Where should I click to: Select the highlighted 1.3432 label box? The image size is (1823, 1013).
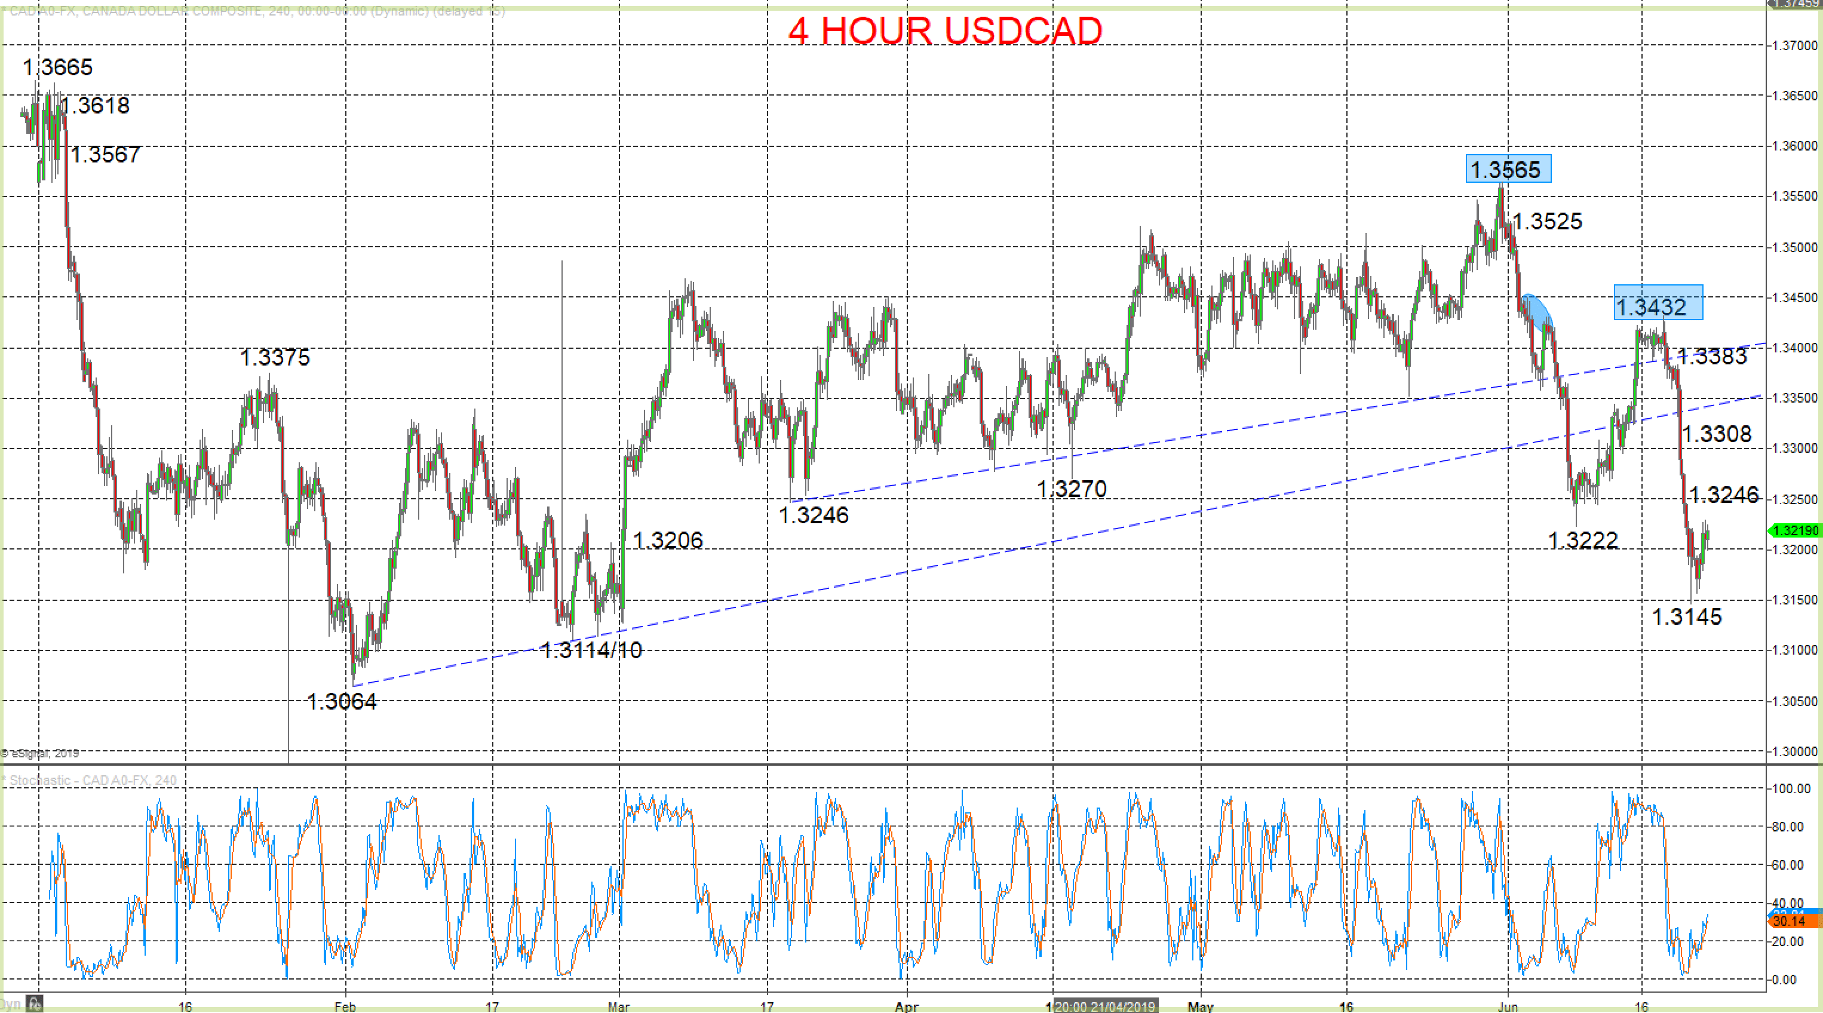(x=1658, y=302)
